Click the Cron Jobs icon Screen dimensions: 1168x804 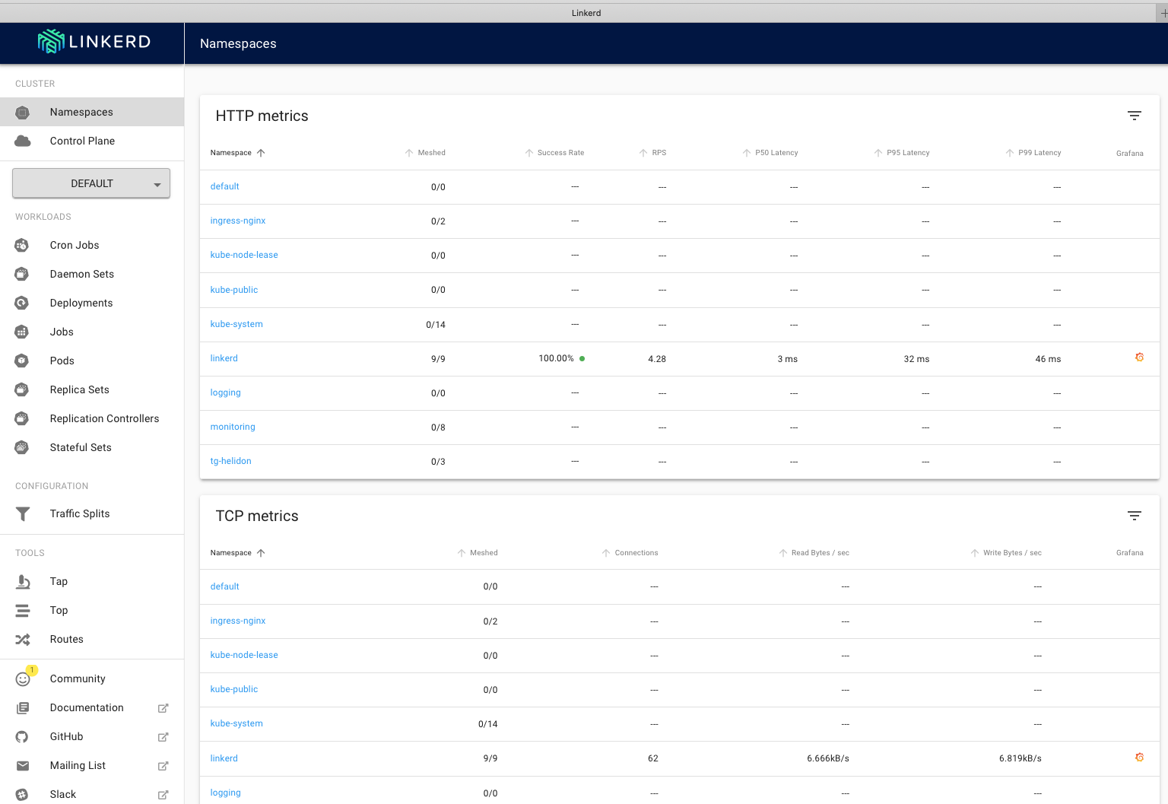pyautogui.click(x=22, y=245)
